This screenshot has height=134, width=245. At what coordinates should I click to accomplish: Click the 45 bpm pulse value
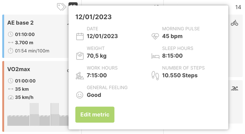172,36
